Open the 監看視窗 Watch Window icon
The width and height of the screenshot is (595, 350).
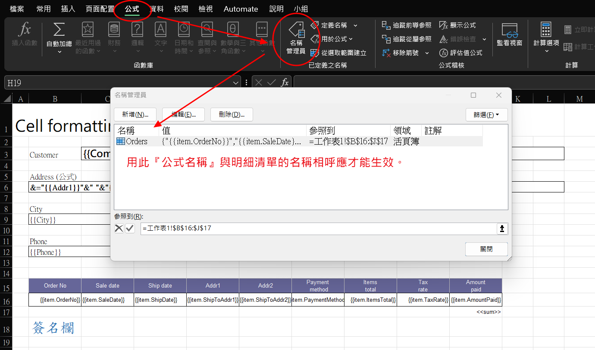(509, 34)
